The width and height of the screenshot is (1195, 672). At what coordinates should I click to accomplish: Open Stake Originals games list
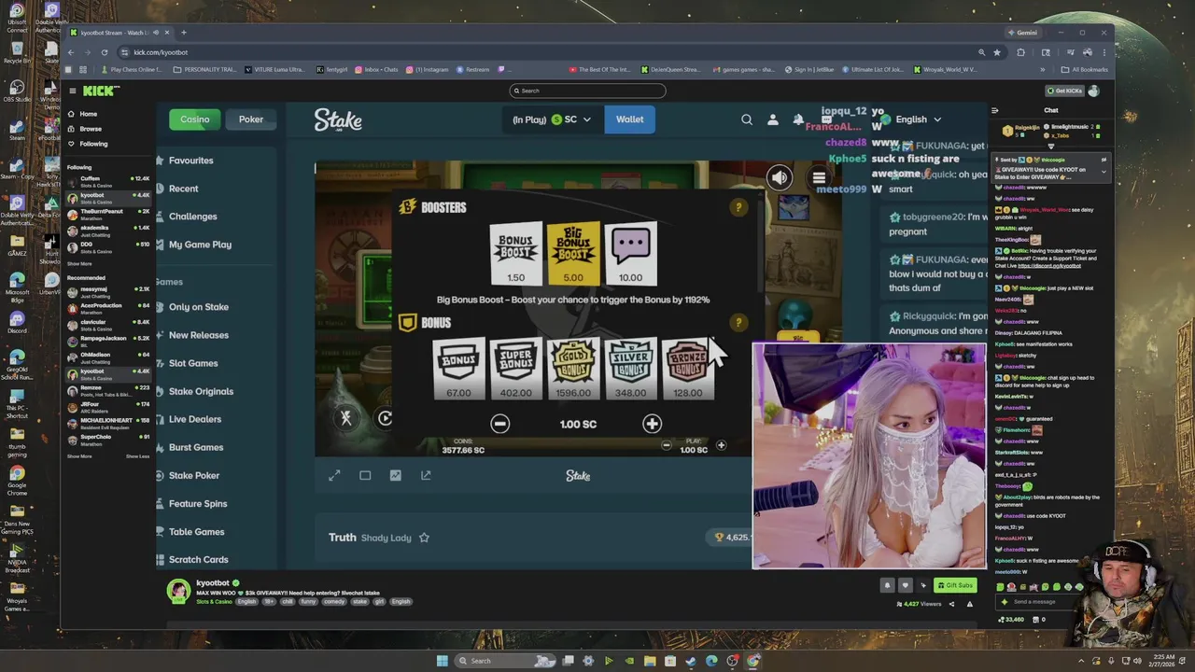201,391
